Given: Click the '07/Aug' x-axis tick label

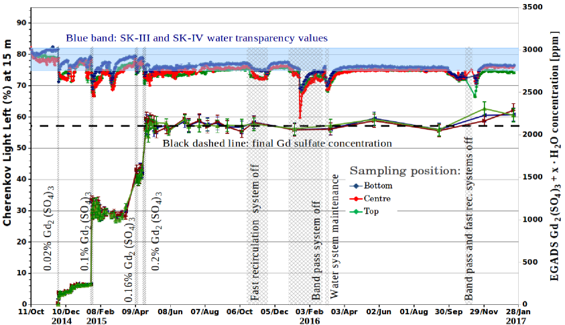Looking at the screenshot, I should (x=205, y=312).
